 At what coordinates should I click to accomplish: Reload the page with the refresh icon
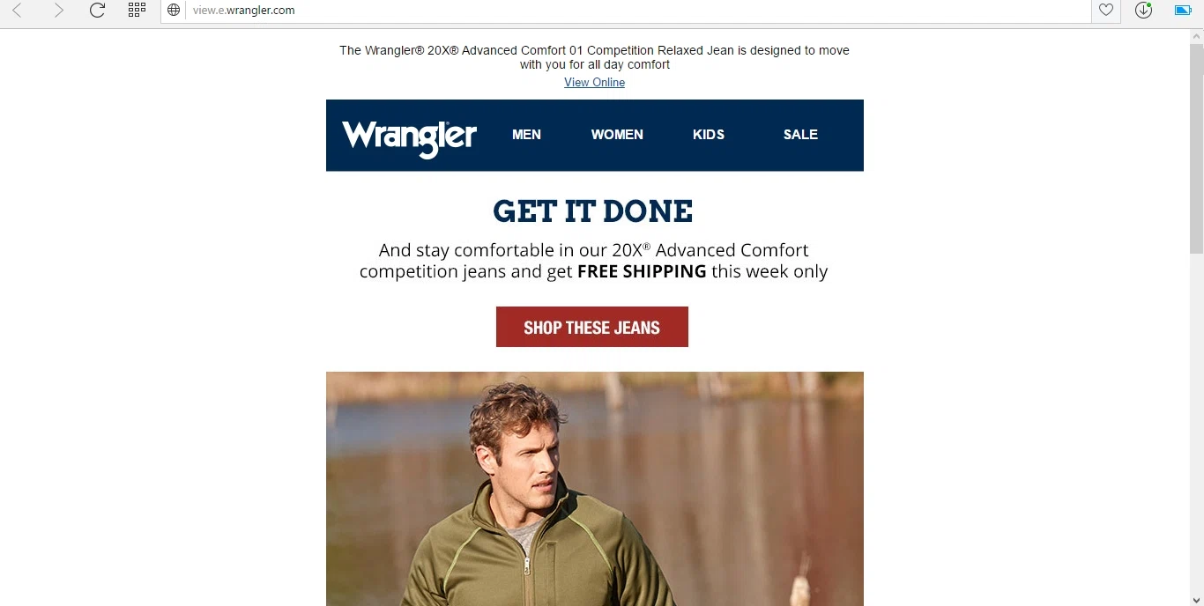98,11
